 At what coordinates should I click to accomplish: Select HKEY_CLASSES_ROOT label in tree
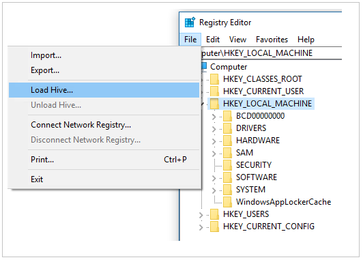[263, 79]
